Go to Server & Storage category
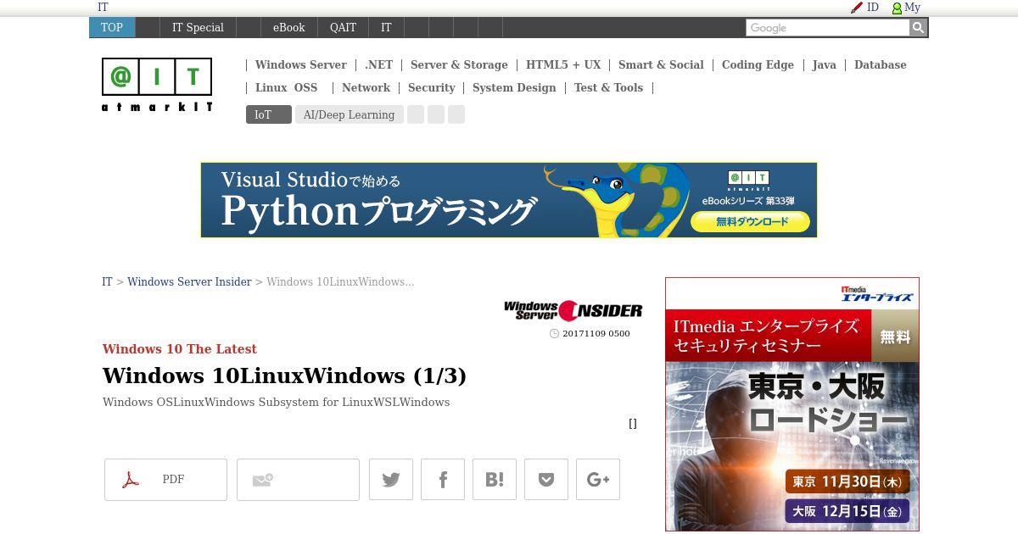This screenshot has height=534, width=1018. click(x=459, y=64)
